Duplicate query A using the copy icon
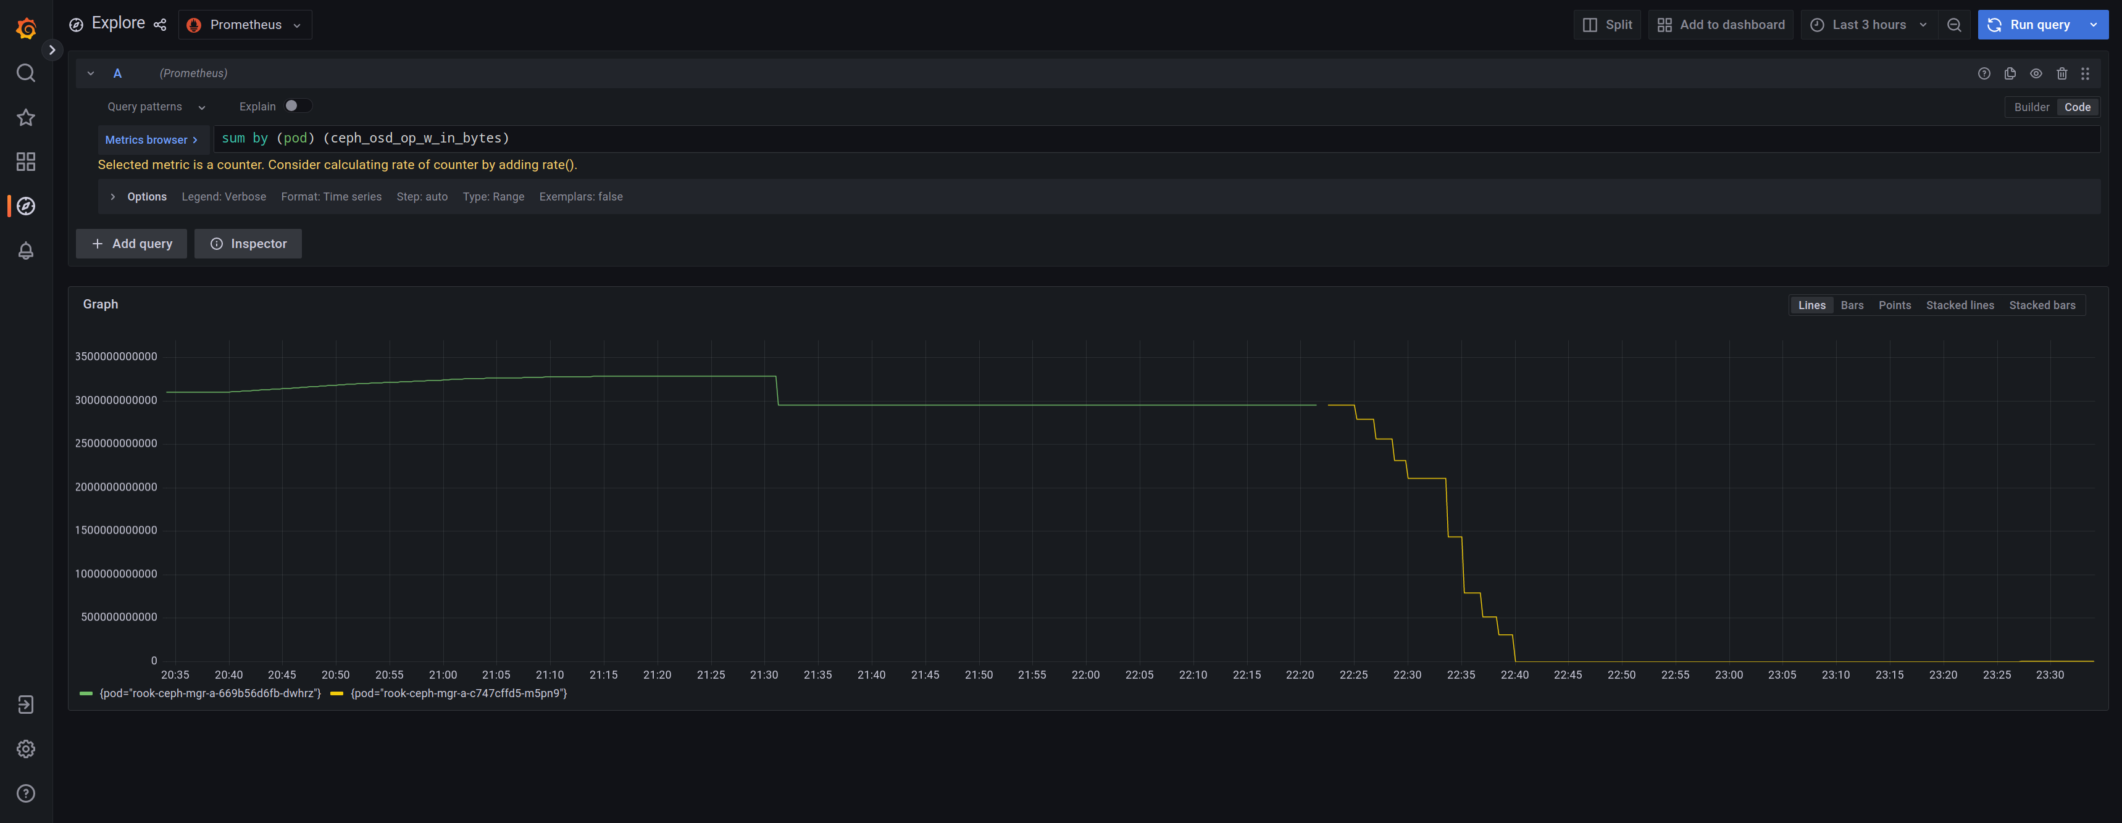Image resolution: width=2122 pixels, height=823 pixels. [x=2010, y=73]
